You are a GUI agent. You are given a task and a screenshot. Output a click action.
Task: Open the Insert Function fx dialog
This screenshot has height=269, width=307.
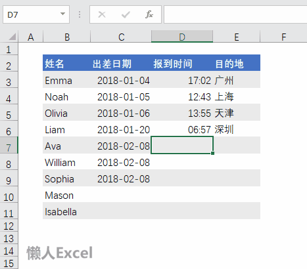(x=149, y=14)
